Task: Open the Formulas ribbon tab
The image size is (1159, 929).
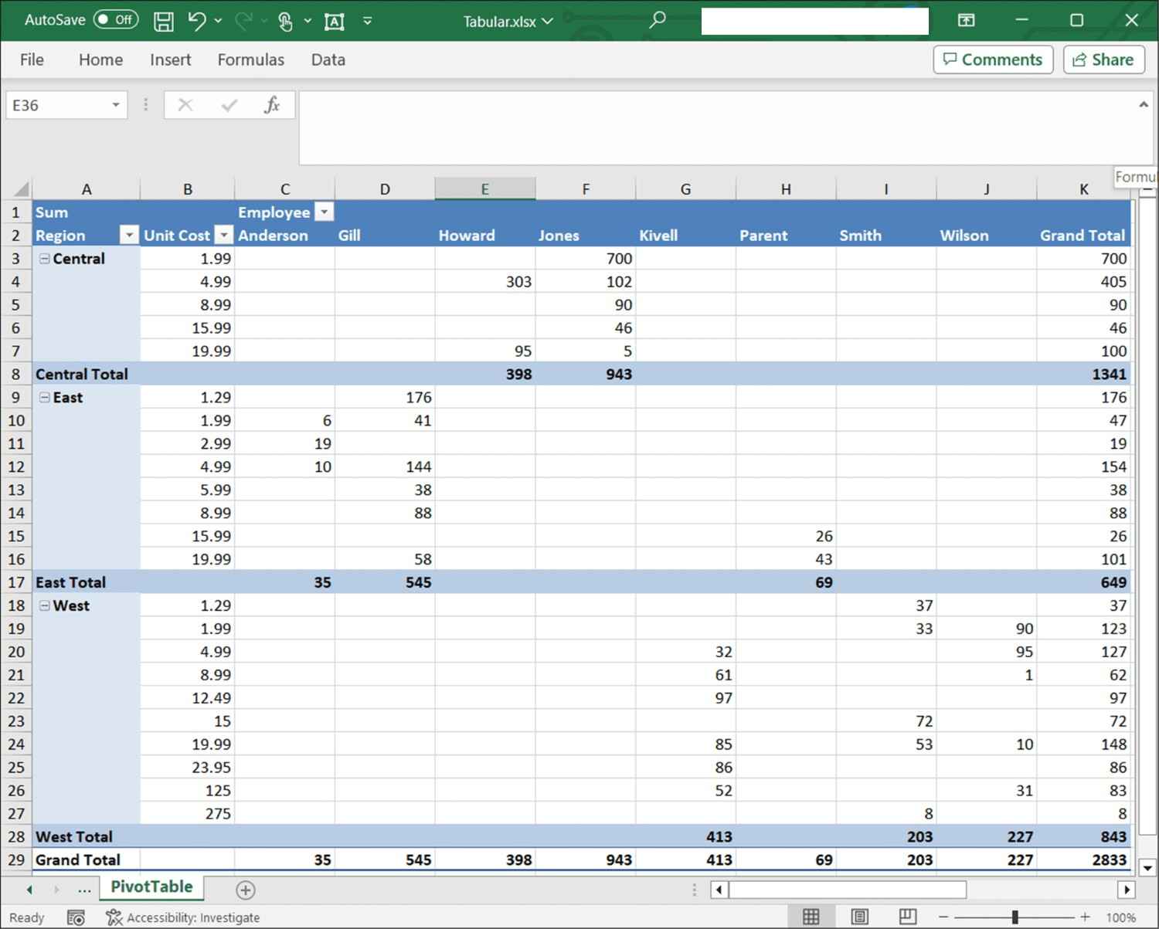Action: tap(250, 59)
